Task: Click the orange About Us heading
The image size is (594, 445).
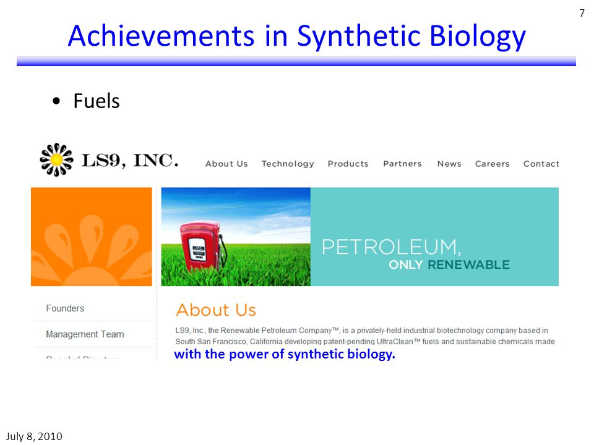Action: pyautogui.click(x=217, y=310)
